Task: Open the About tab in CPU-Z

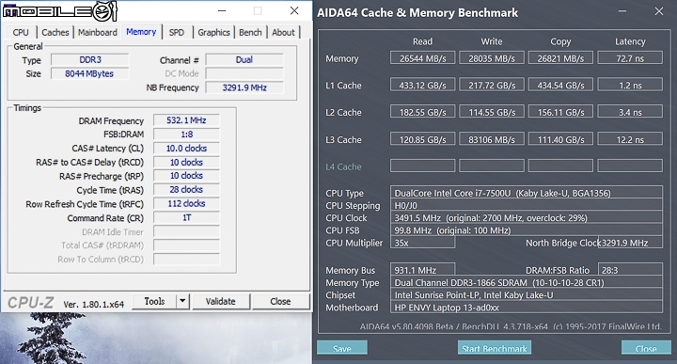Action: (x=283, y=32)
